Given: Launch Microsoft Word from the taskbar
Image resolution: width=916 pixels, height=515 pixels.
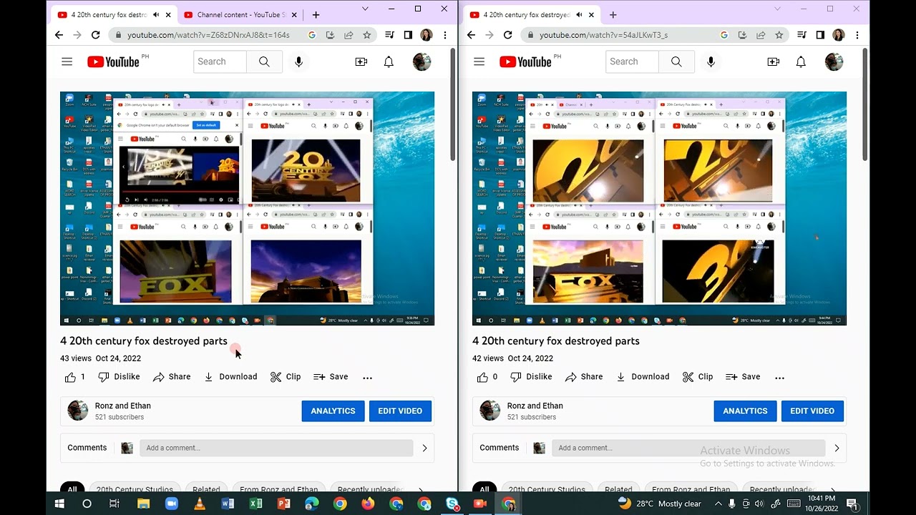Looking at the screenshot, I should click(228, 504).
